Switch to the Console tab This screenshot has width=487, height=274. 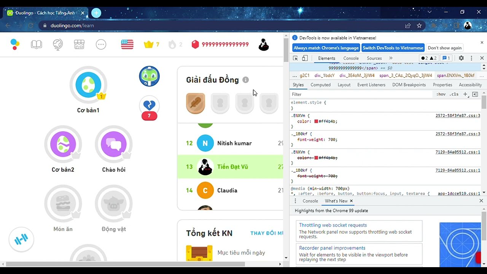351,58
